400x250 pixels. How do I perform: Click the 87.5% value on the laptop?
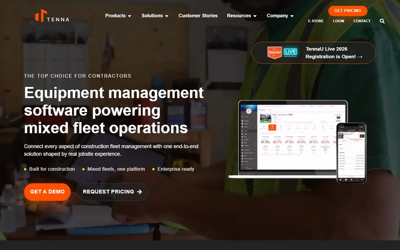click(x=265, y=142)
